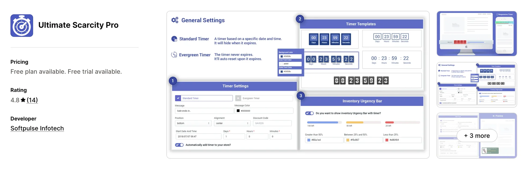Click 'Free plan available. Free trial available.' text
This screenshot has height=169, width=530.
coord(66,72)
